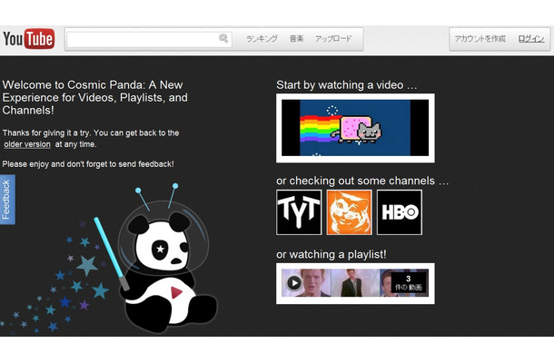Click the playlist play button icon

(294, 283)
